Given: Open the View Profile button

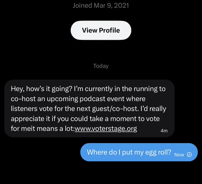Looking at the screenshot, I should 101,30.
